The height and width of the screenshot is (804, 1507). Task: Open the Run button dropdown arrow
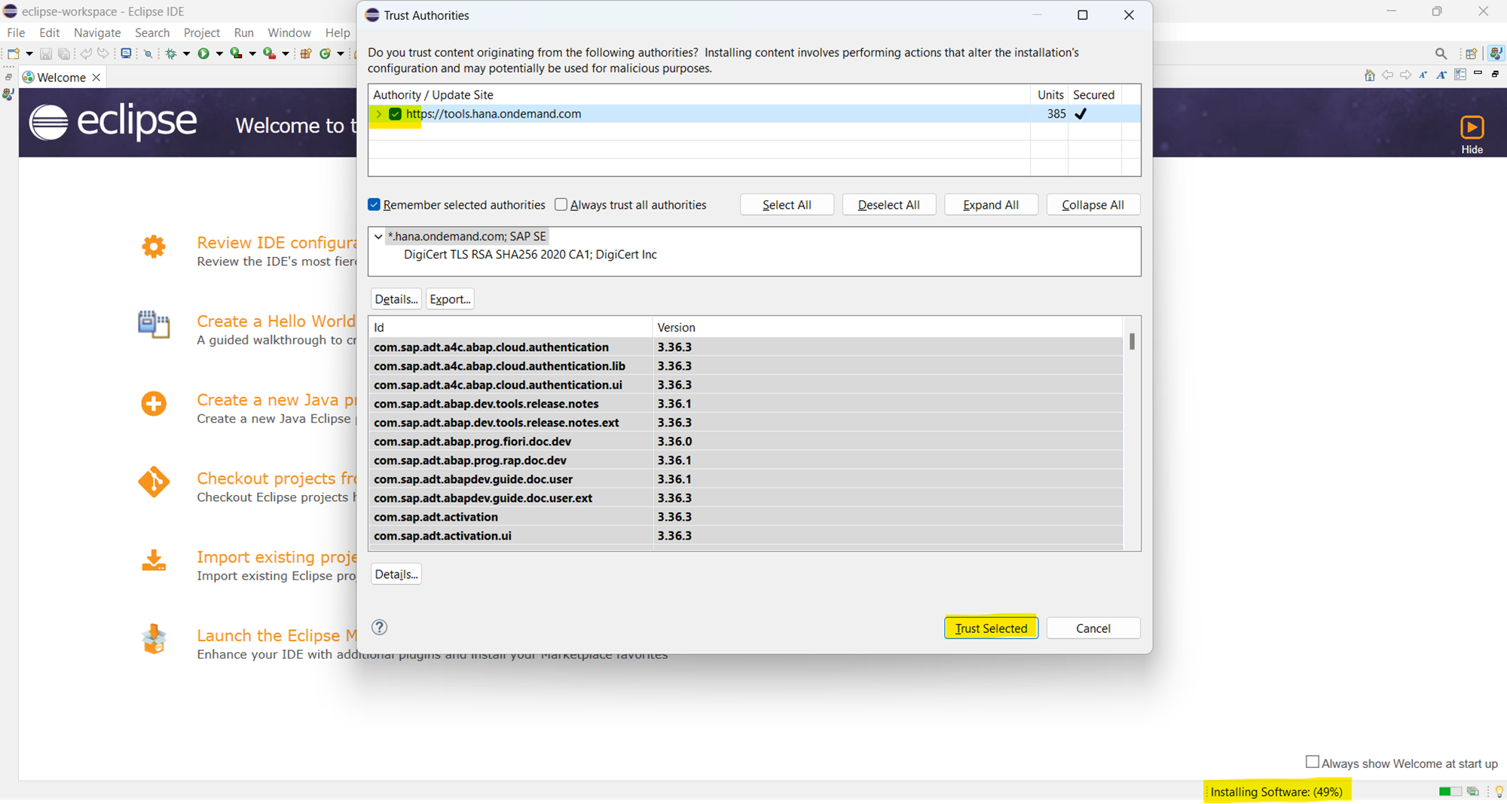[219, 53]
